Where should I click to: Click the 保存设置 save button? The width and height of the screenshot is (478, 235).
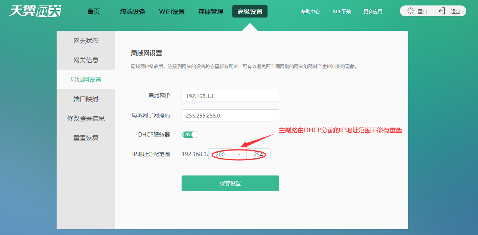point(230,183)
